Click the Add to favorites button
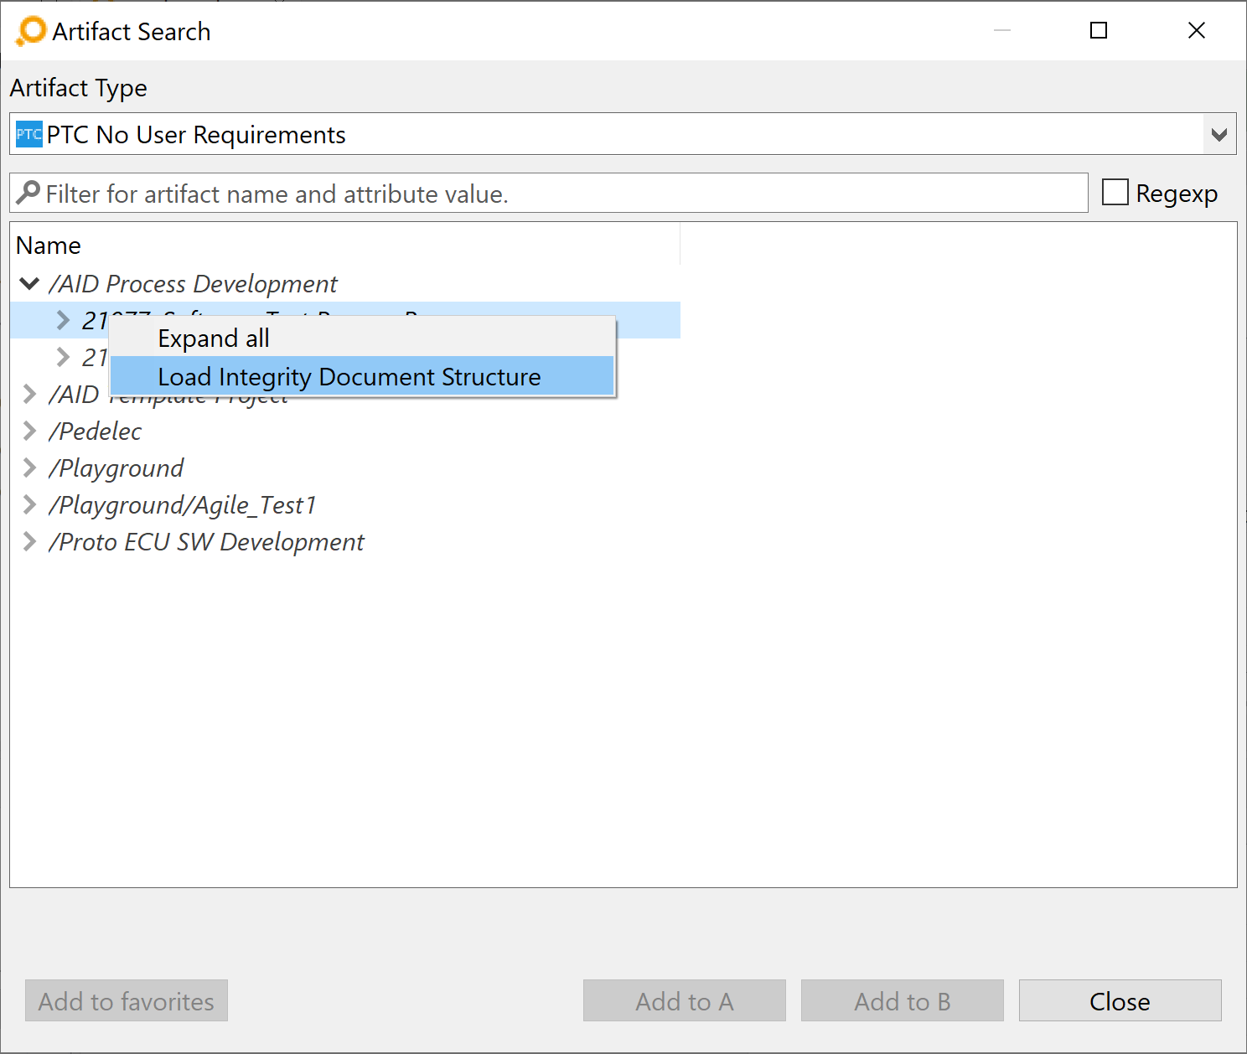 pos(127,1000)
